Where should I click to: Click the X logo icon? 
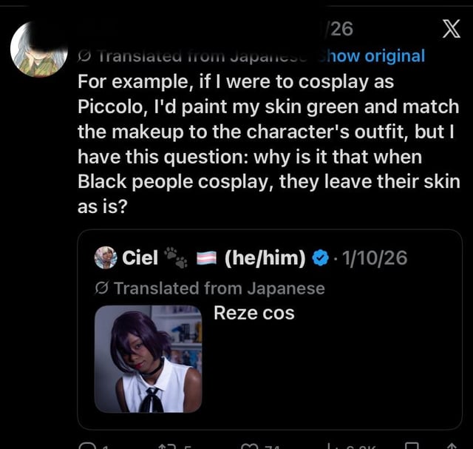click(449, 30)
